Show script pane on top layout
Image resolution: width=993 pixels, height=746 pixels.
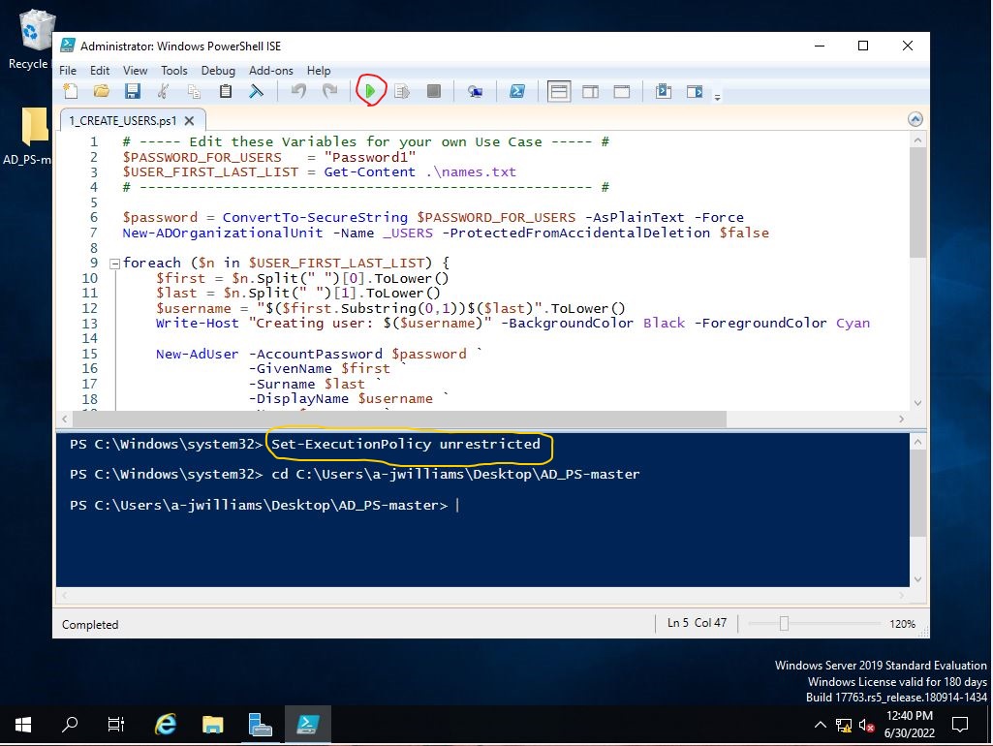click(559, 92)
